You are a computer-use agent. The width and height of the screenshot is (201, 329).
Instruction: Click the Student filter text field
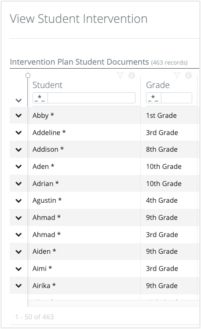point(91,98)
